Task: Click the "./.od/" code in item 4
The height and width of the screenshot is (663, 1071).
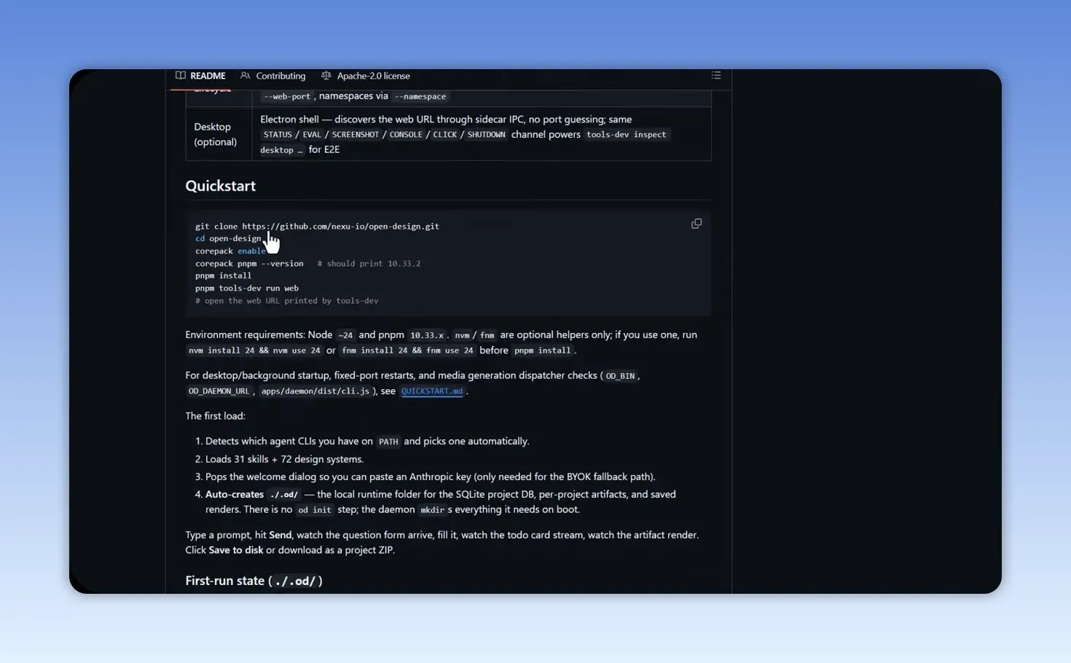Action: click(284, 495)
